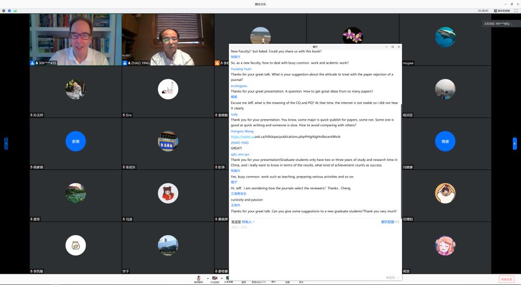521x285 pixels.
Task: Click the microphone icon on the 306****435 label
Action: pyautogui.click(x=37, y=63)
